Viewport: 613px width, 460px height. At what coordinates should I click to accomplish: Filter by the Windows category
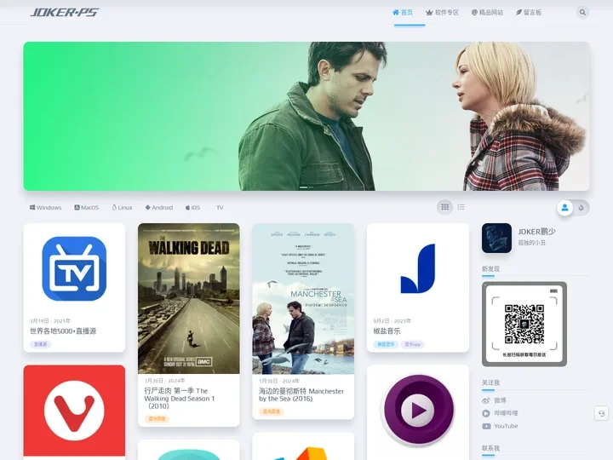point(46,207)
